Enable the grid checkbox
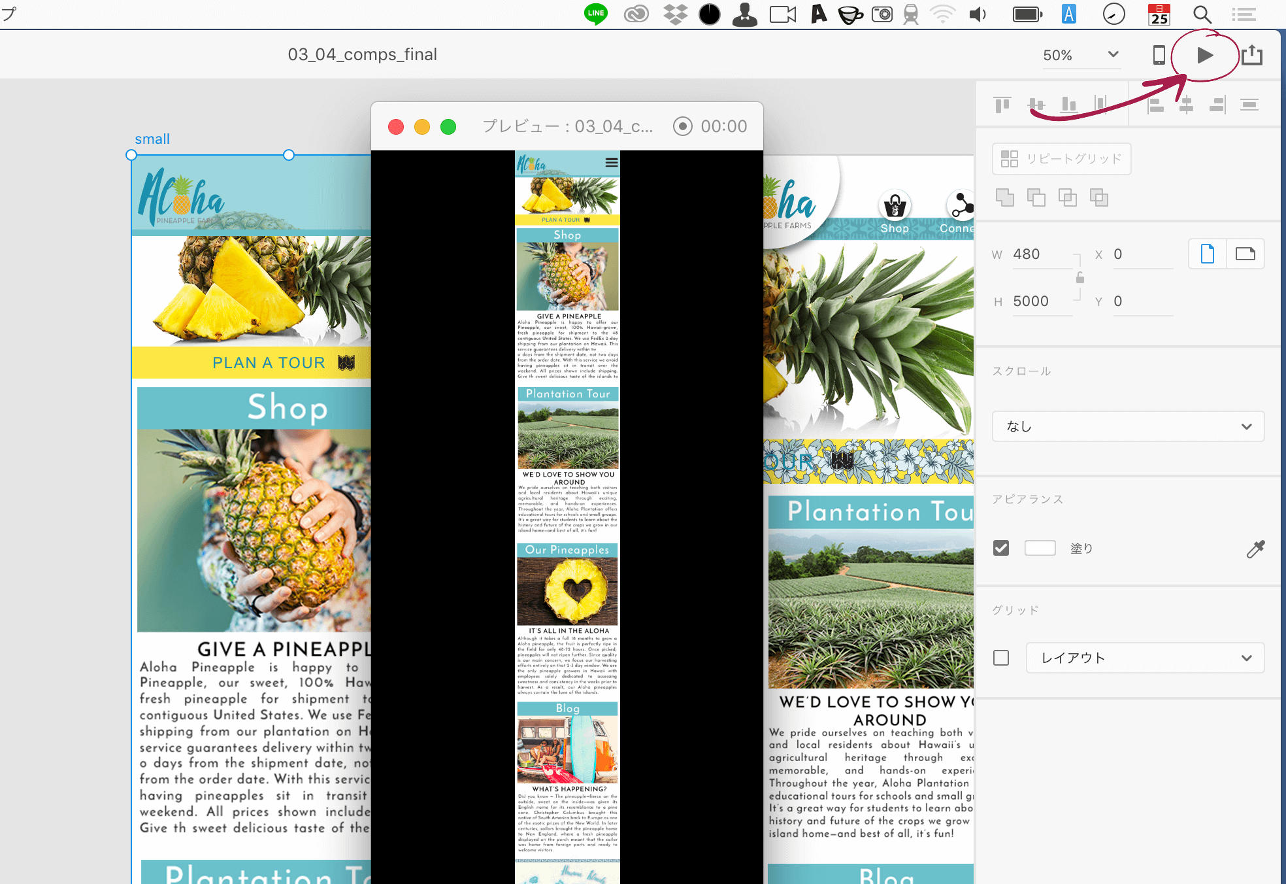The image size is (1286, 884). [x=1001, y=658]
